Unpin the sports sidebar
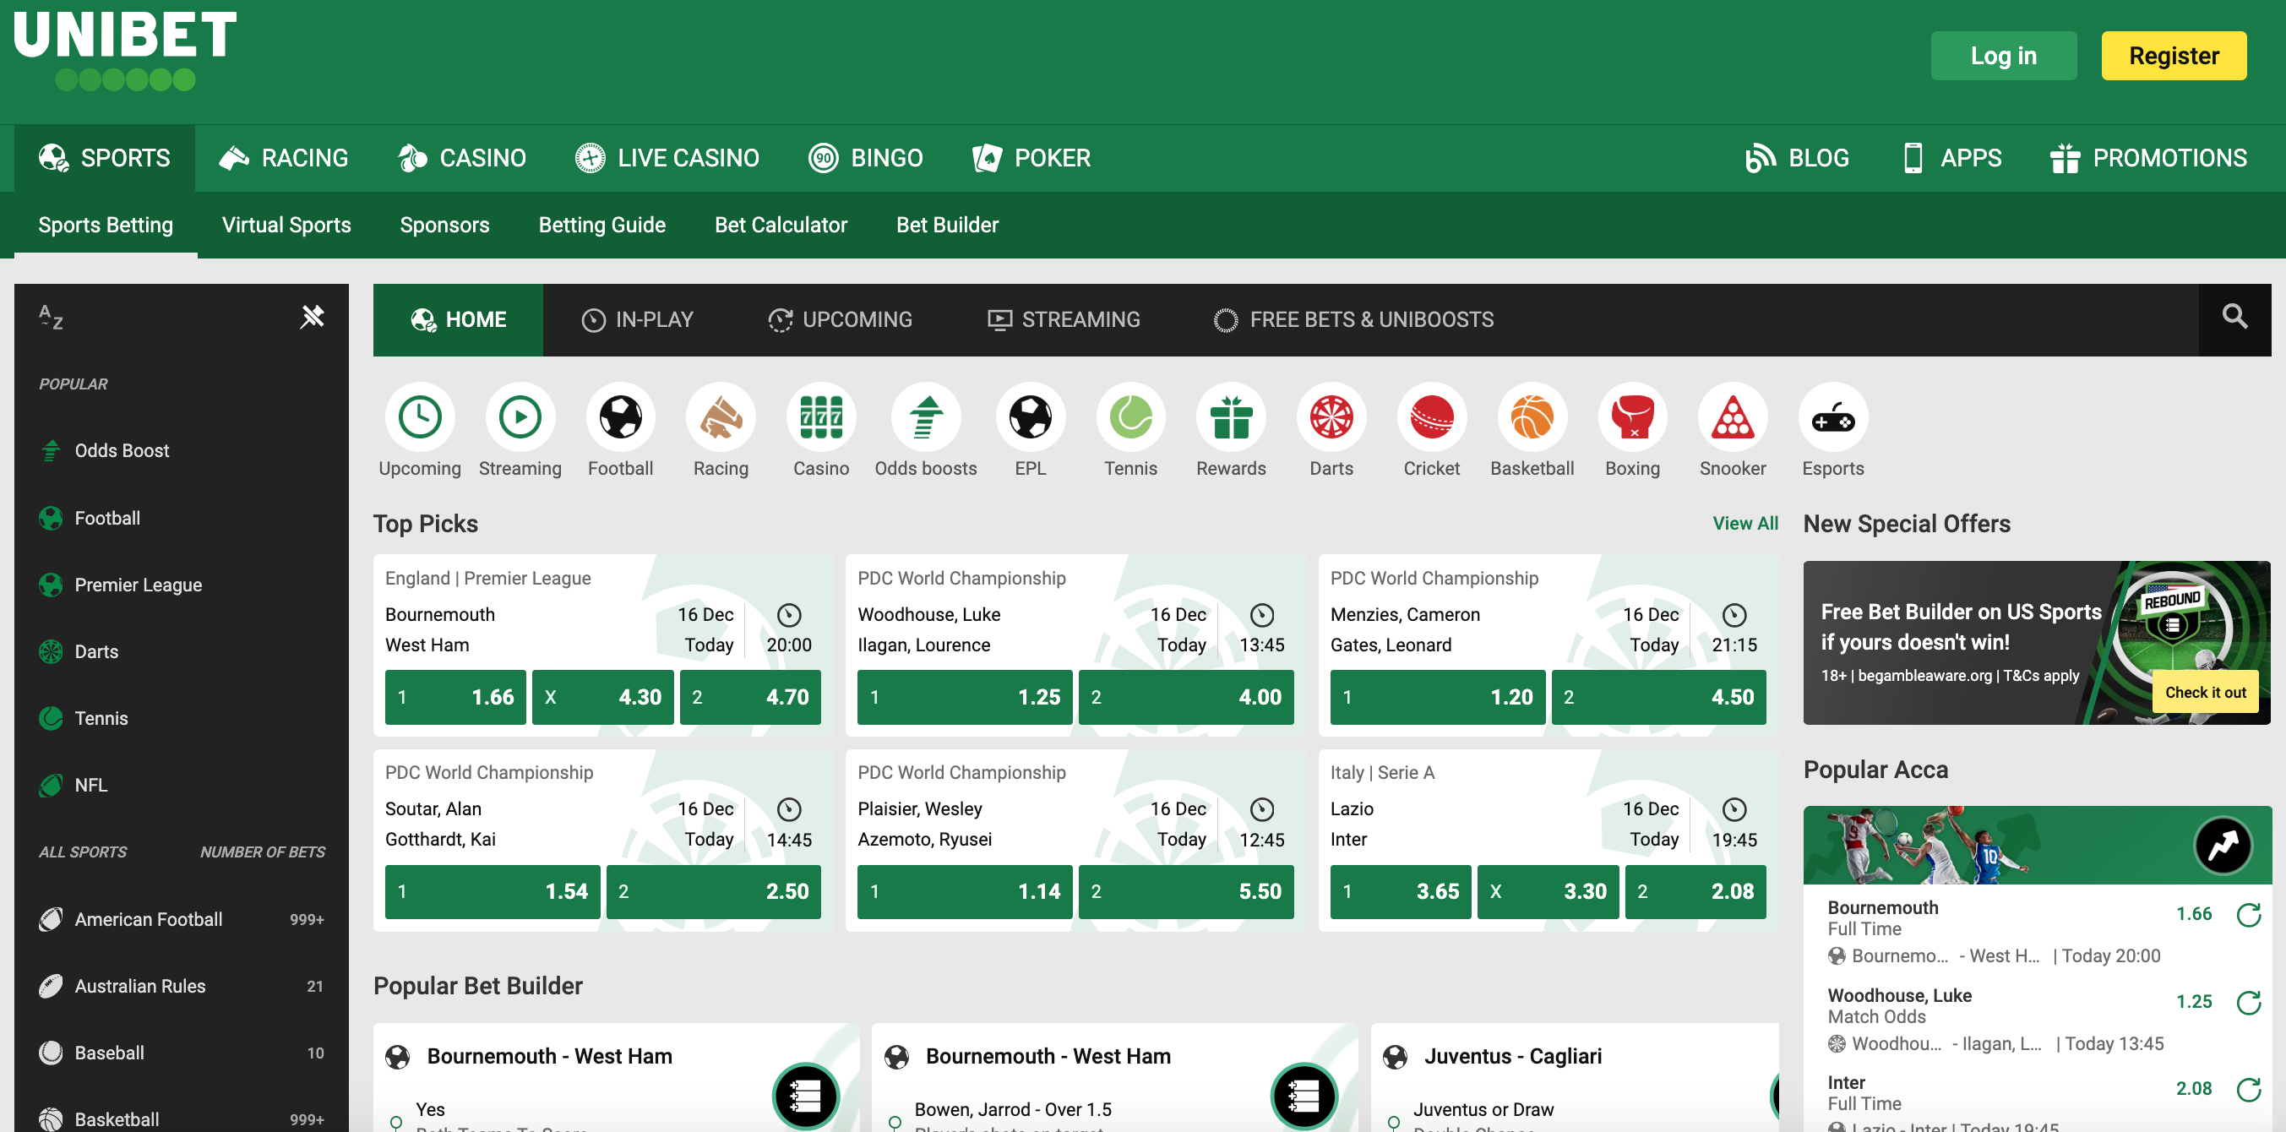This screenshot has height=1132, width=2286. tap(313, 317)
